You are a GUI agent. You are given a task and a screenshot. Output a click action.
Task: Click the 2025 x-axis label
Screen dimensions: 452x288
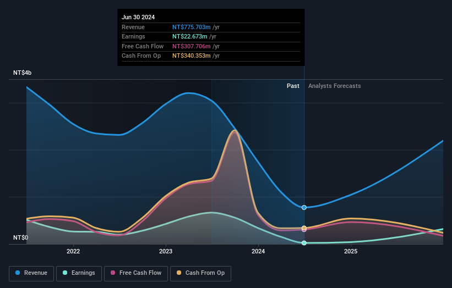tap(351, 251)
